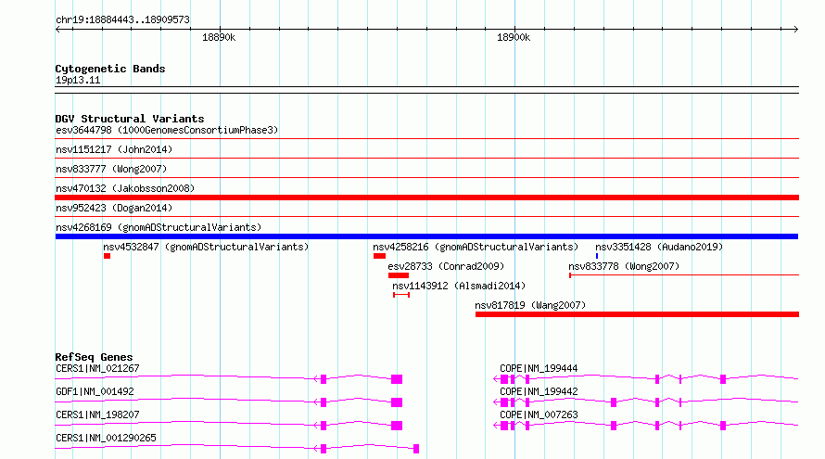825x459 pixels.
Task: Click the left arrow of the coordinate ruler
Action: pyautogui.click(x=57, y=29)
